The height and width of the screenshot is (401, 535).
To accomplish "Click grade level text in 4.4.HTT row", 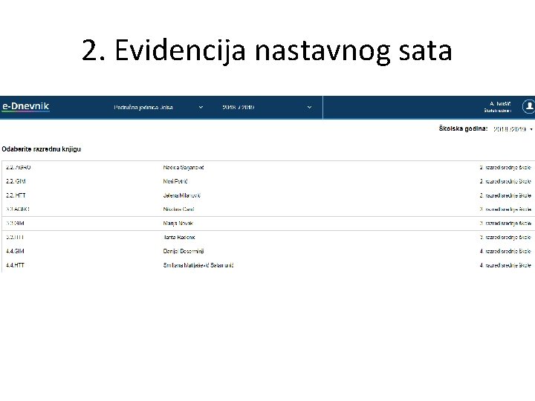I will [x=505, y=265].
